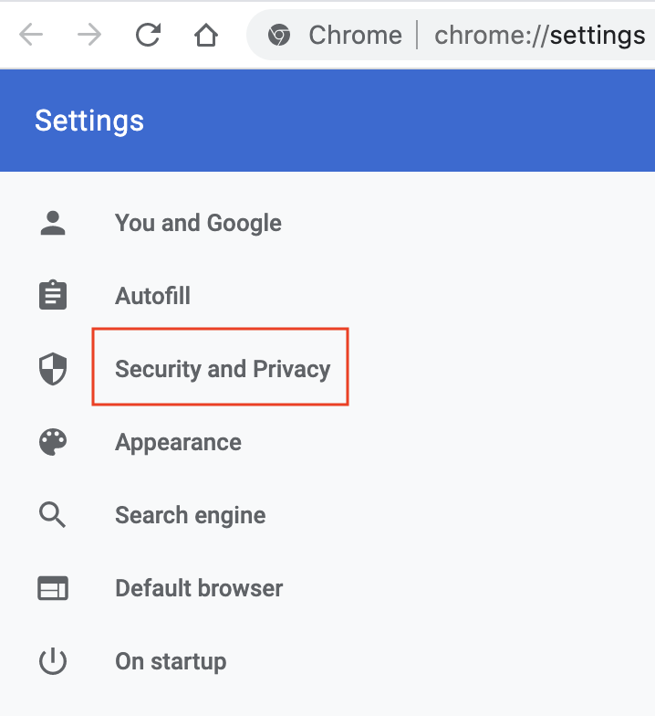Go to the home page icon
655x716 pixels.
click(x=206, y=36)
